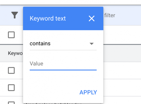This screenshot has height=104, width=141.
Task: Select the first row checkbox below Keyword header
Action: [x=11, y=70]
